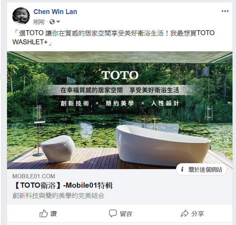Click the 讚 like button label
The height and width of the screenshot is (225, 236).
pos(54,214)
